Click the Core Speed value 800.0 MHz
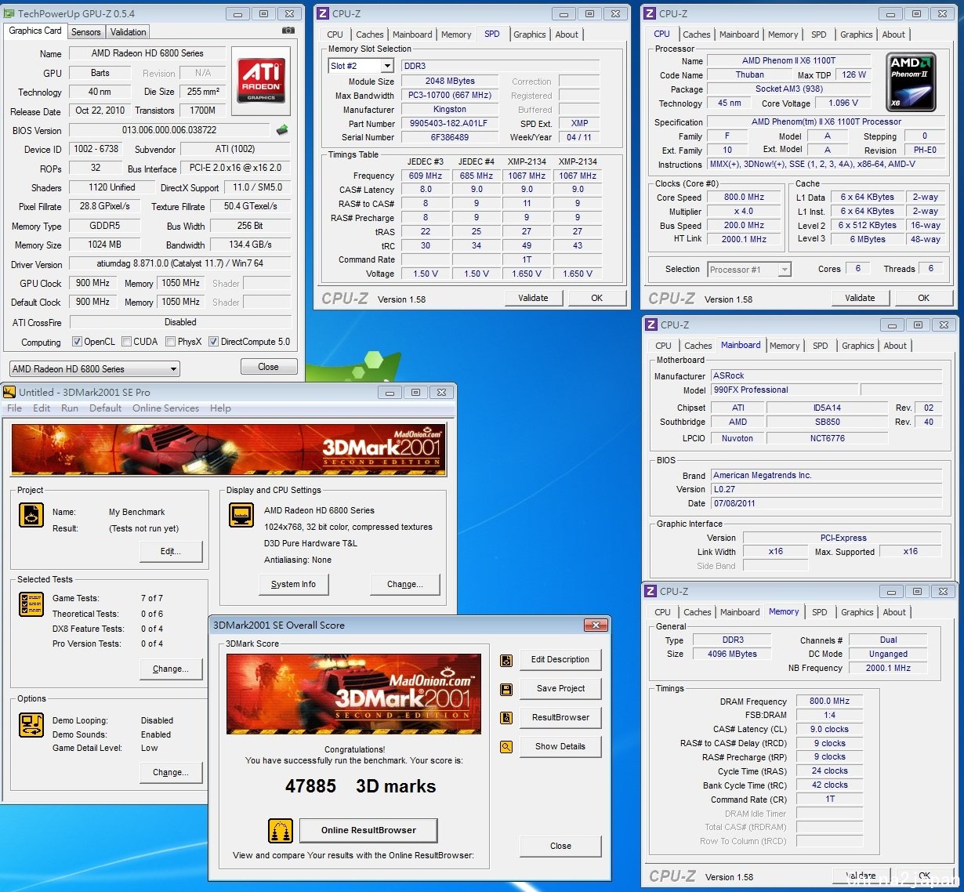Image resolution: width=964 pixels, height=892 pixels. pyautogui.click(x=744, y=198)
